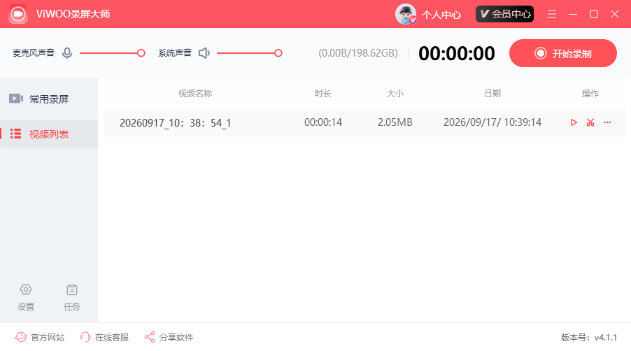The width and height of the screenshot is (631, 351).
Task: Mute the system sound speaker icon
Action: coord(204,53)
